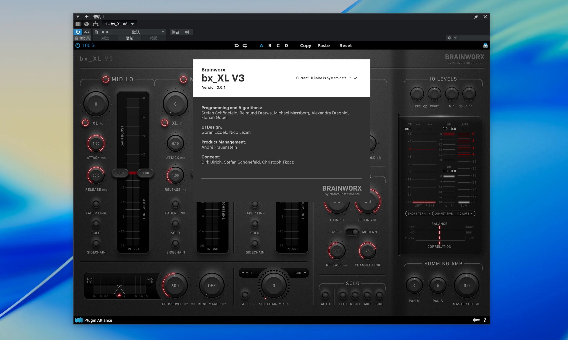The height and width of the screenshot is (340, 568).
Task: Click the 侧链 sidechain button
Action: tap(175, 32)
